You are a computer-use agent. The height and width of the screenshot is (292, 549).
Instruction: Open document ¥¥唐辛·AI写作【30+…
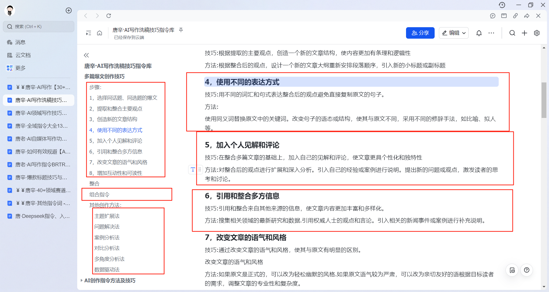(x=39, y=87)
